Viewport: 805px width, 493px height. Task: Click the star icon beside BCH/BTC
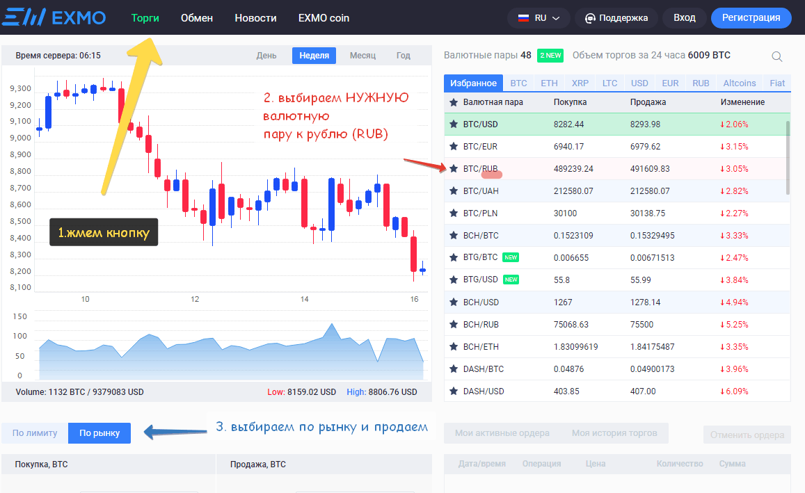coord(454,236)
